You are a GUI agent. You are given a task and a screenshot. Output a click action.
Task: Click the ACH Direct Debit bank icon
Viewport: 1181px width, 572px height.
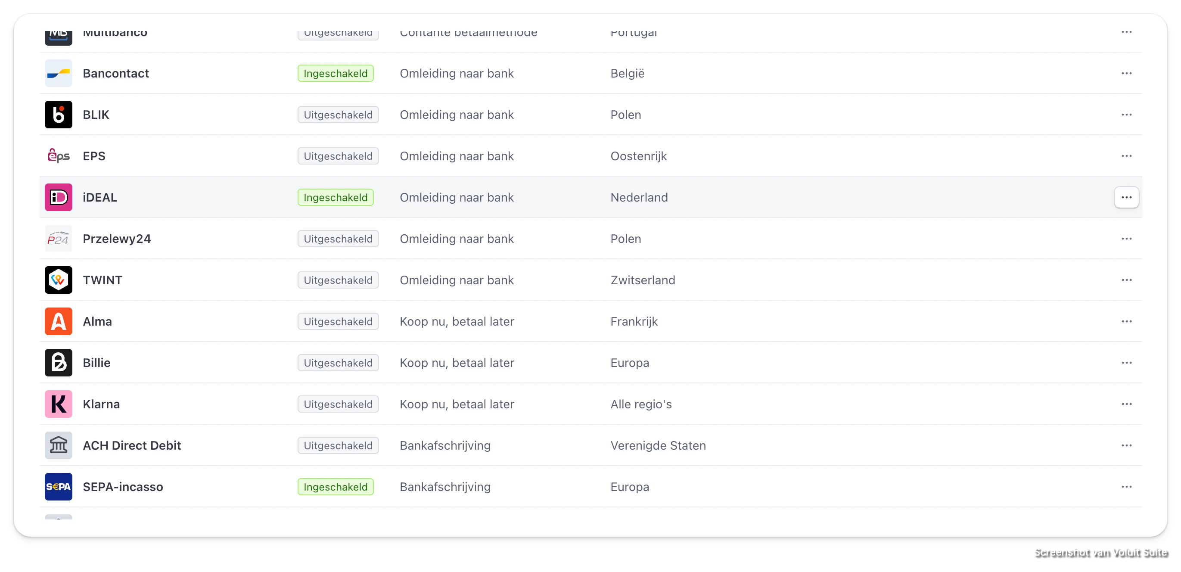58,445
